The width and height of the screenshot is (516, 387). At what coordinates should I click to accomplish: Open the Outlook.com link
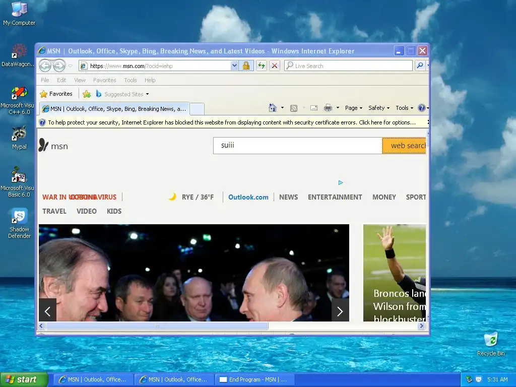(248, 197)
